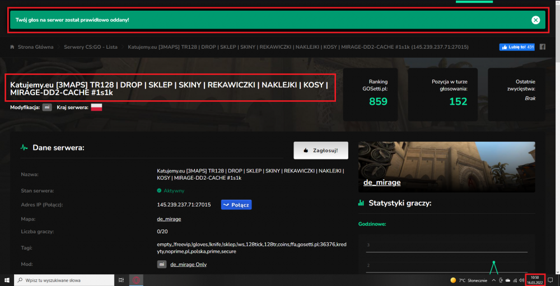Click the Ranking GOSetti.pl 859 card
560x286 pixels.
click(370, 95)
